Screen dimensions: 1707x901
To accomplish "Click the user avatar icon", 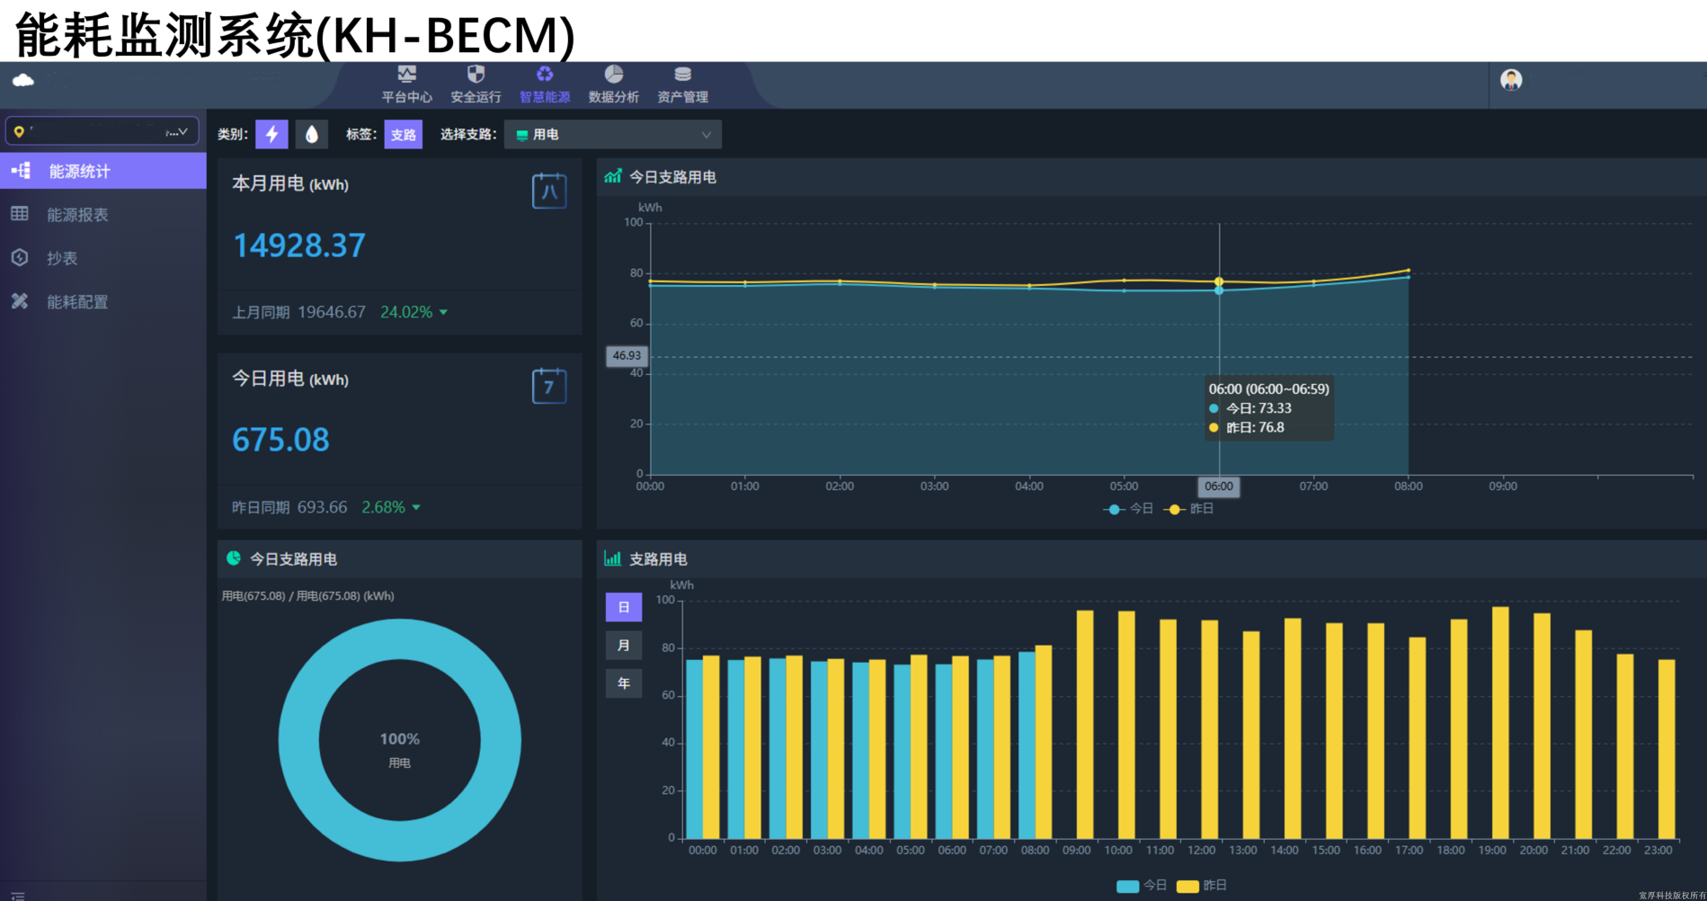I will 1511,80.
